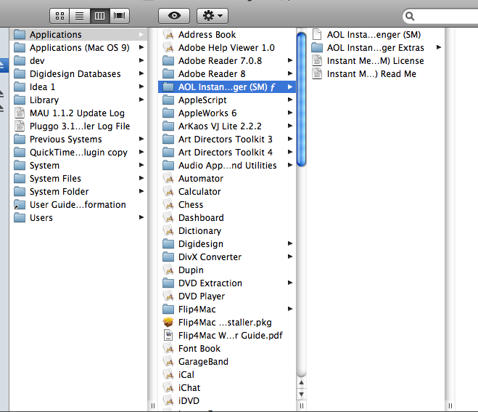Screen dimensions: 478x412
Task: Select the AOL Instant Messenger (SM) file icon
Action: click(317, 34)
